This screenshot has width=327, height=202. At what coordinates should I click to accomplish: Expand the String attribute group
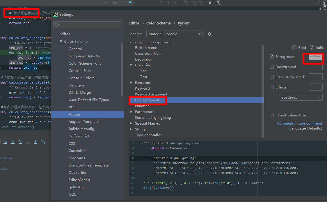click(x=131, y=129)
